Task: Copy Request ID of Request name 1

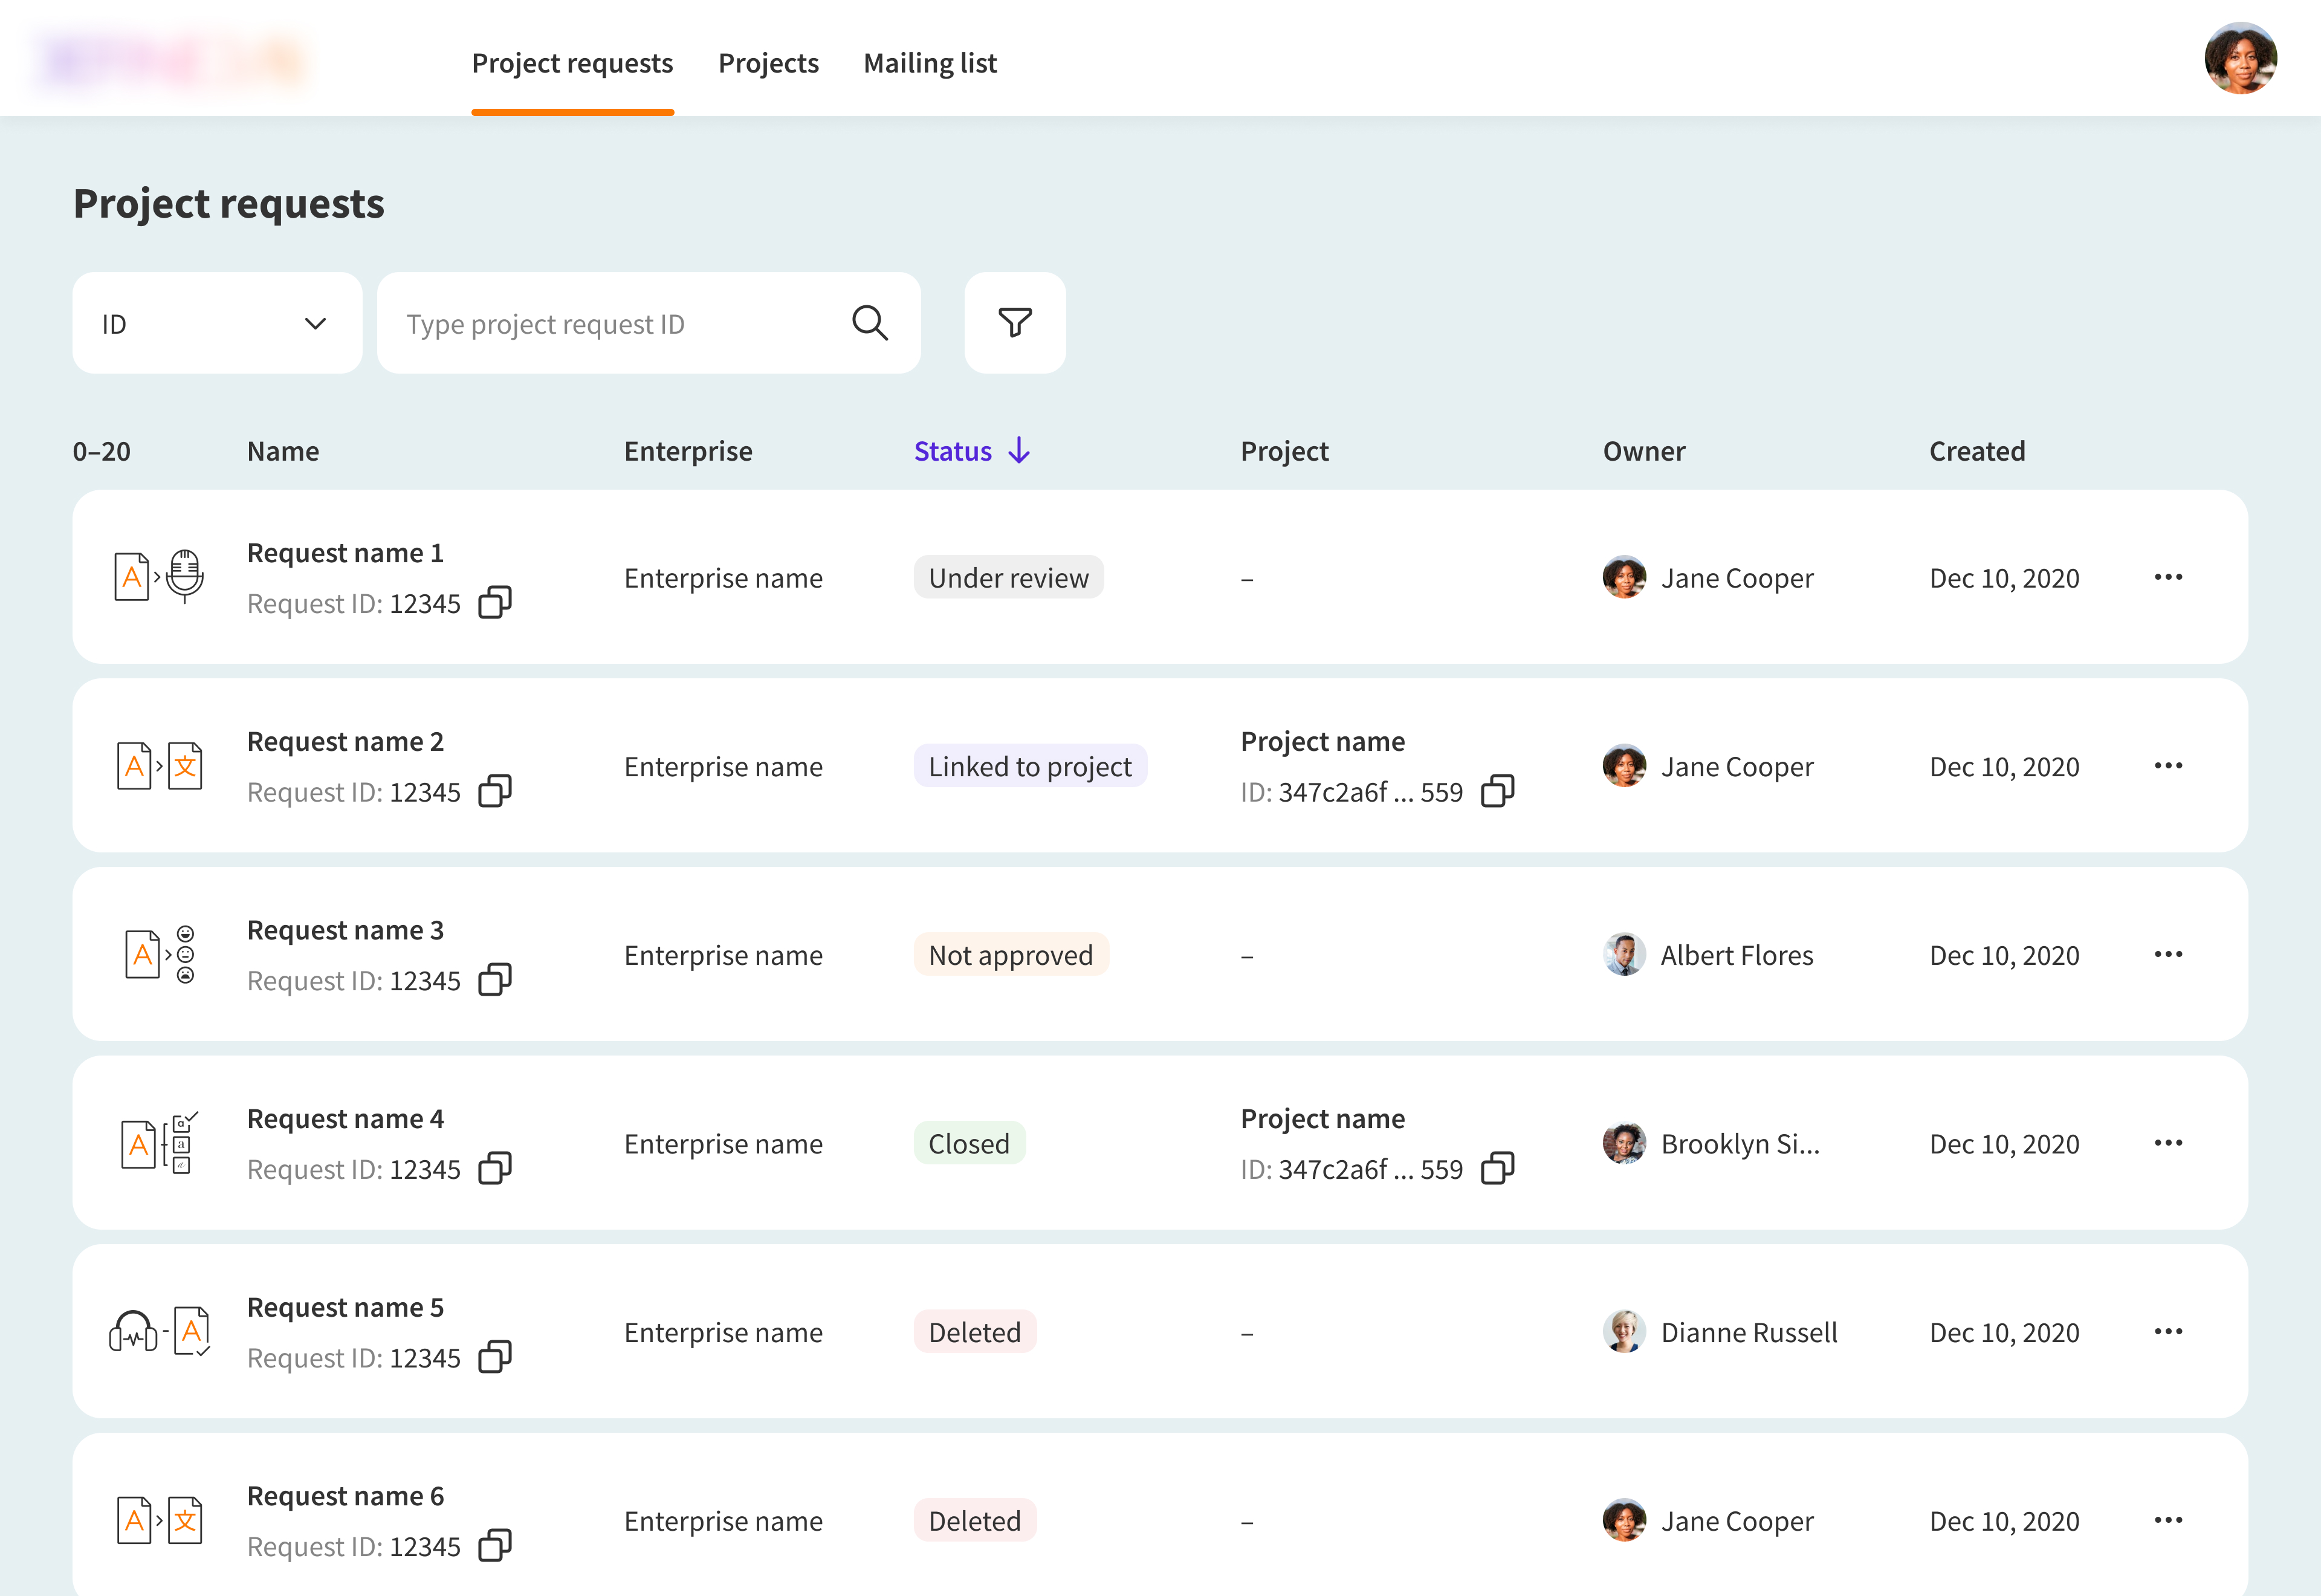Action: [x=495, y=603]
